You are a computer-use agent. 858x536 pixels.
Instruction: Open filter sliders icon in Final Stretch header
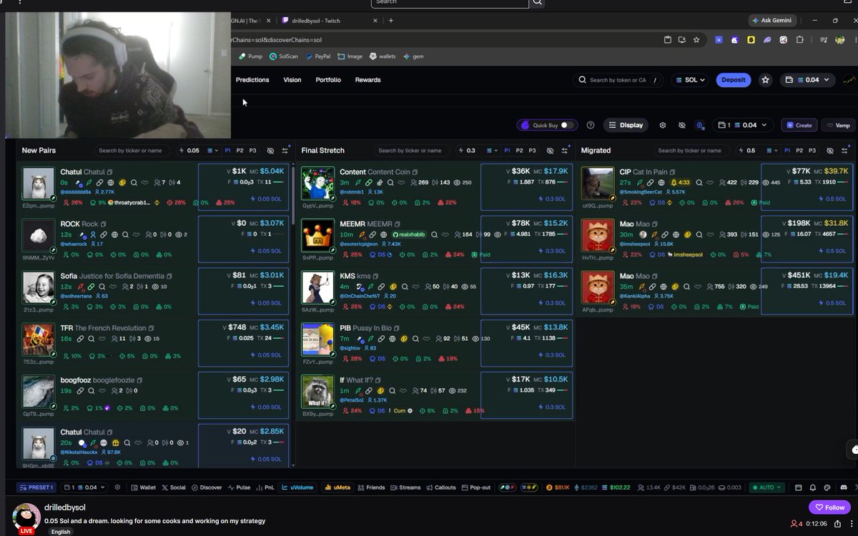coord(565,151)
